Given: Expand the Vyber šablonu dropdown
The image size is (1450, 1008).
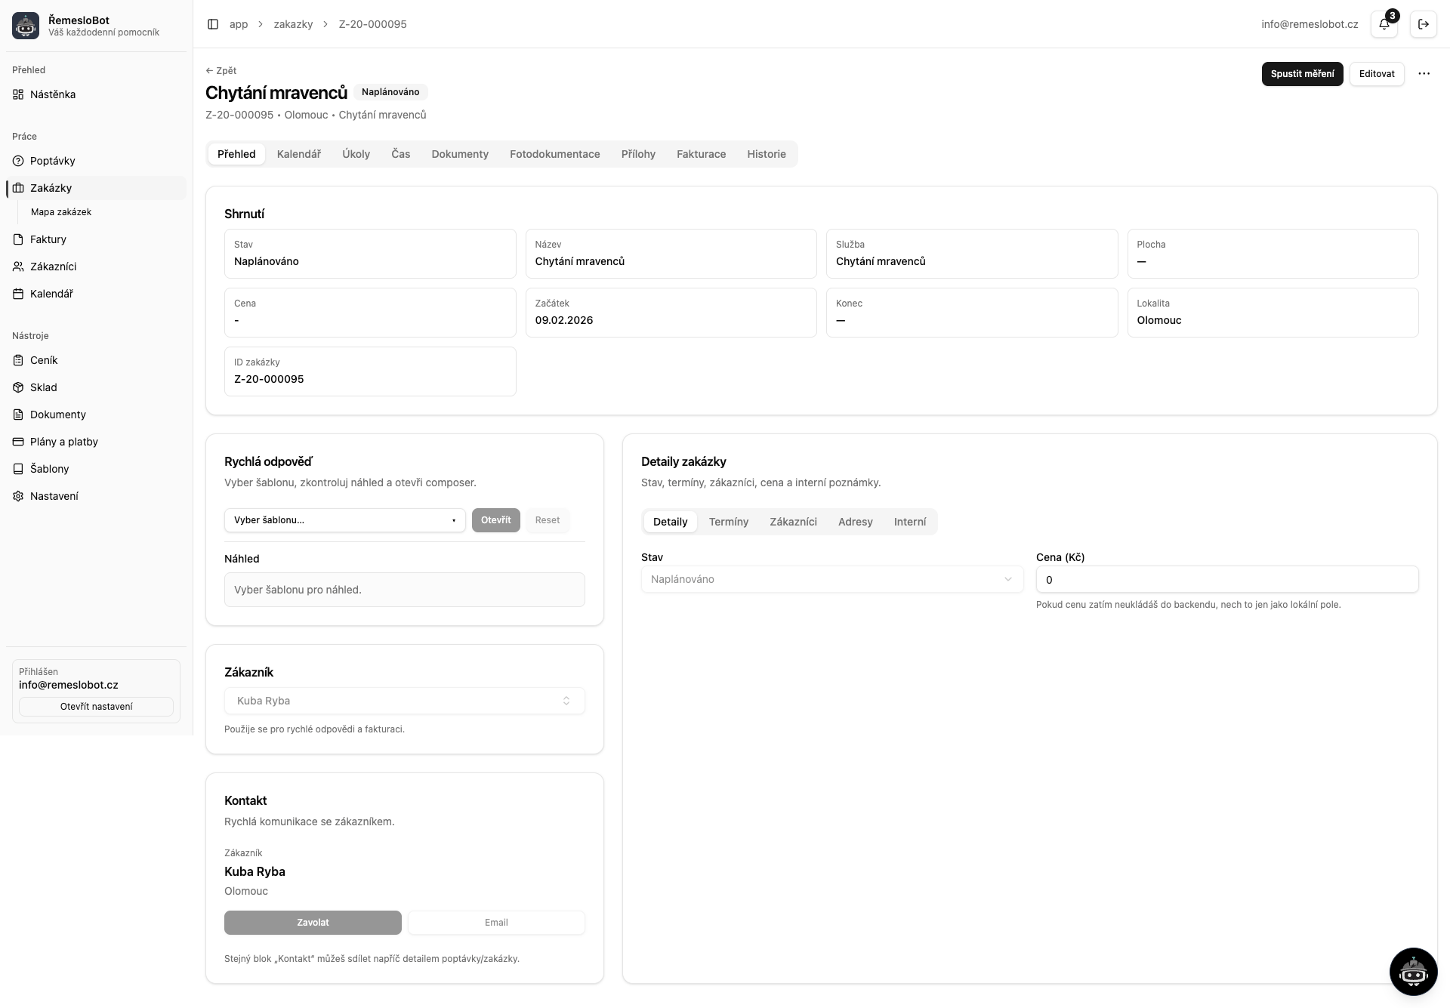Looking at the screenshot, I should pyautogui.click(x=344, y=520).
